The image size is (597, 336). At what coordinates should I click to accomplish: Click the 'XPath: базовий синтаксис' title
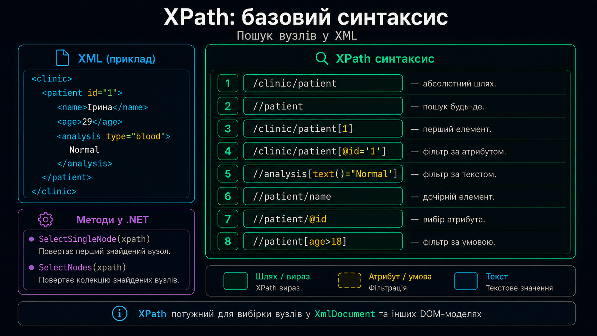[306, 17]
